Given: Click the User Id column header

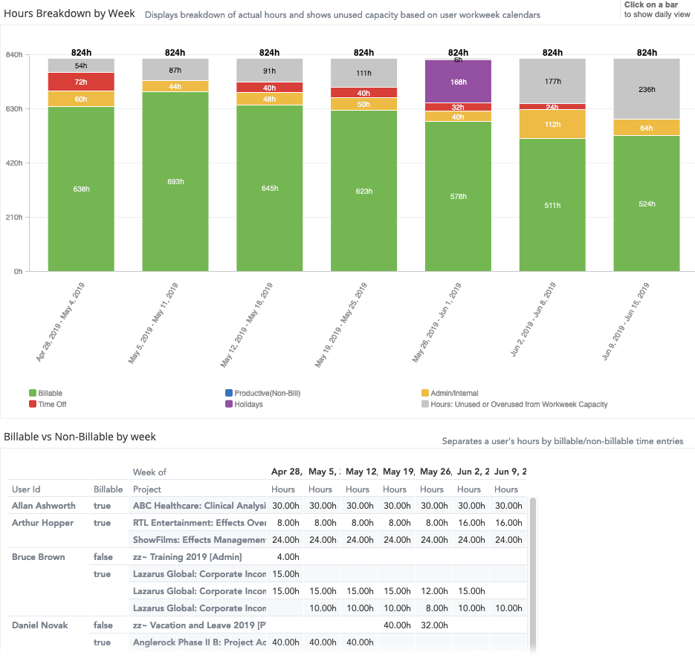Looking at the screenshot, I should (26, 489).
